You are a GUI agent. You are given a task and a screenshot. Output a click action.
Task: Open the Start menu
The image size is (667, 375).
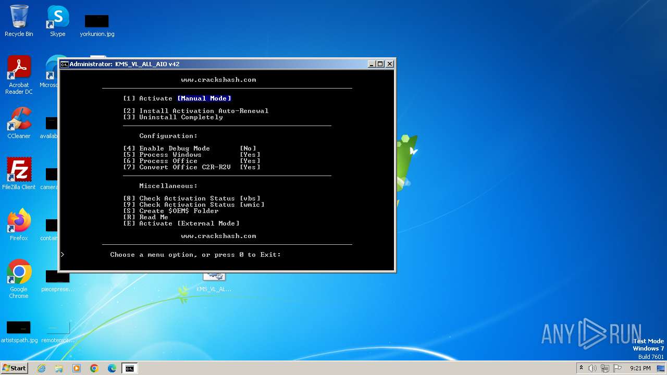(x=14, y=368)
